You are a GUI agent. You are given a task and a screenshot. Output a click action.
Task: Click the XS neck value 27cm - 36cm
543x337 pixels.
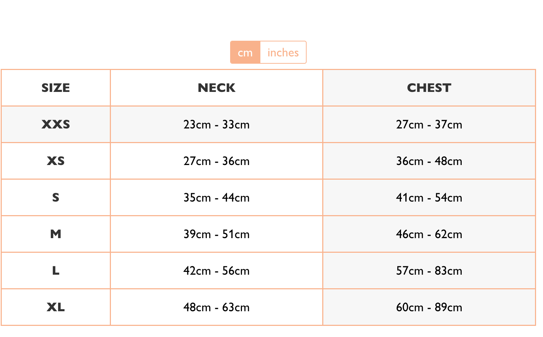(217, 161)
